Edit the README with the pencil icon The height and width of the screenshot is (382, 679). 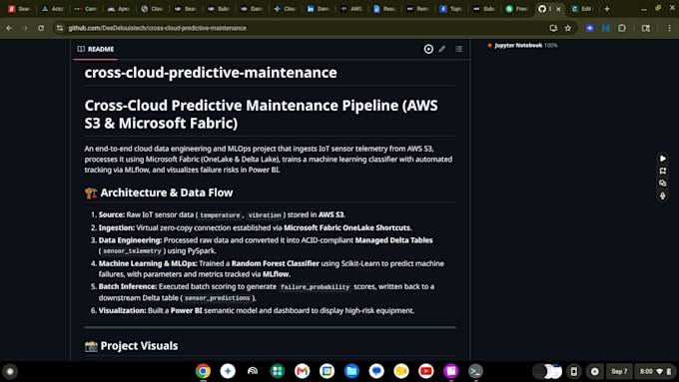pos(441,49)
